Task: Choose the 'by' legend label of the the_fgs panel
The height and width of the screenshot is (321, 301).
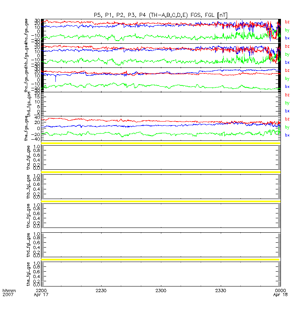Action: [x=287, y=127]
